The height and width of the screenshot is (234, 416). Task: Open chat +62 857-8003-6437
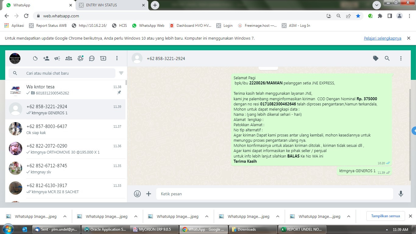65,129
